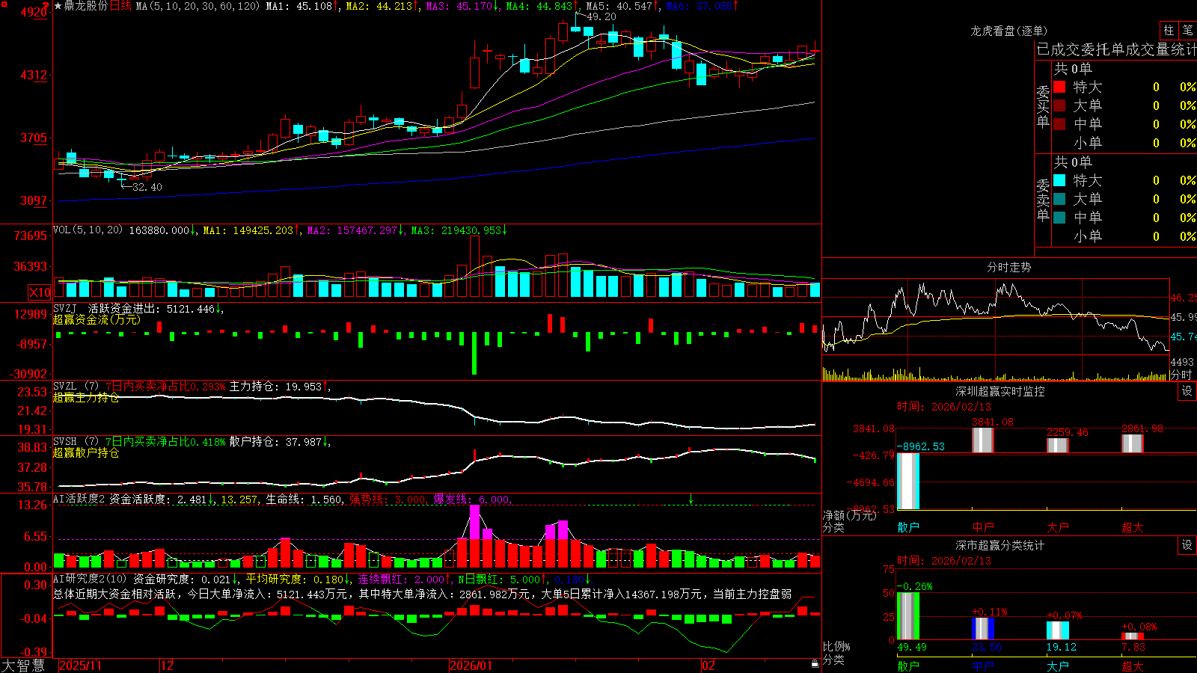
Task: Click the cyan 特大 sell-order color swatch
Action: [x=1059, y=180]
